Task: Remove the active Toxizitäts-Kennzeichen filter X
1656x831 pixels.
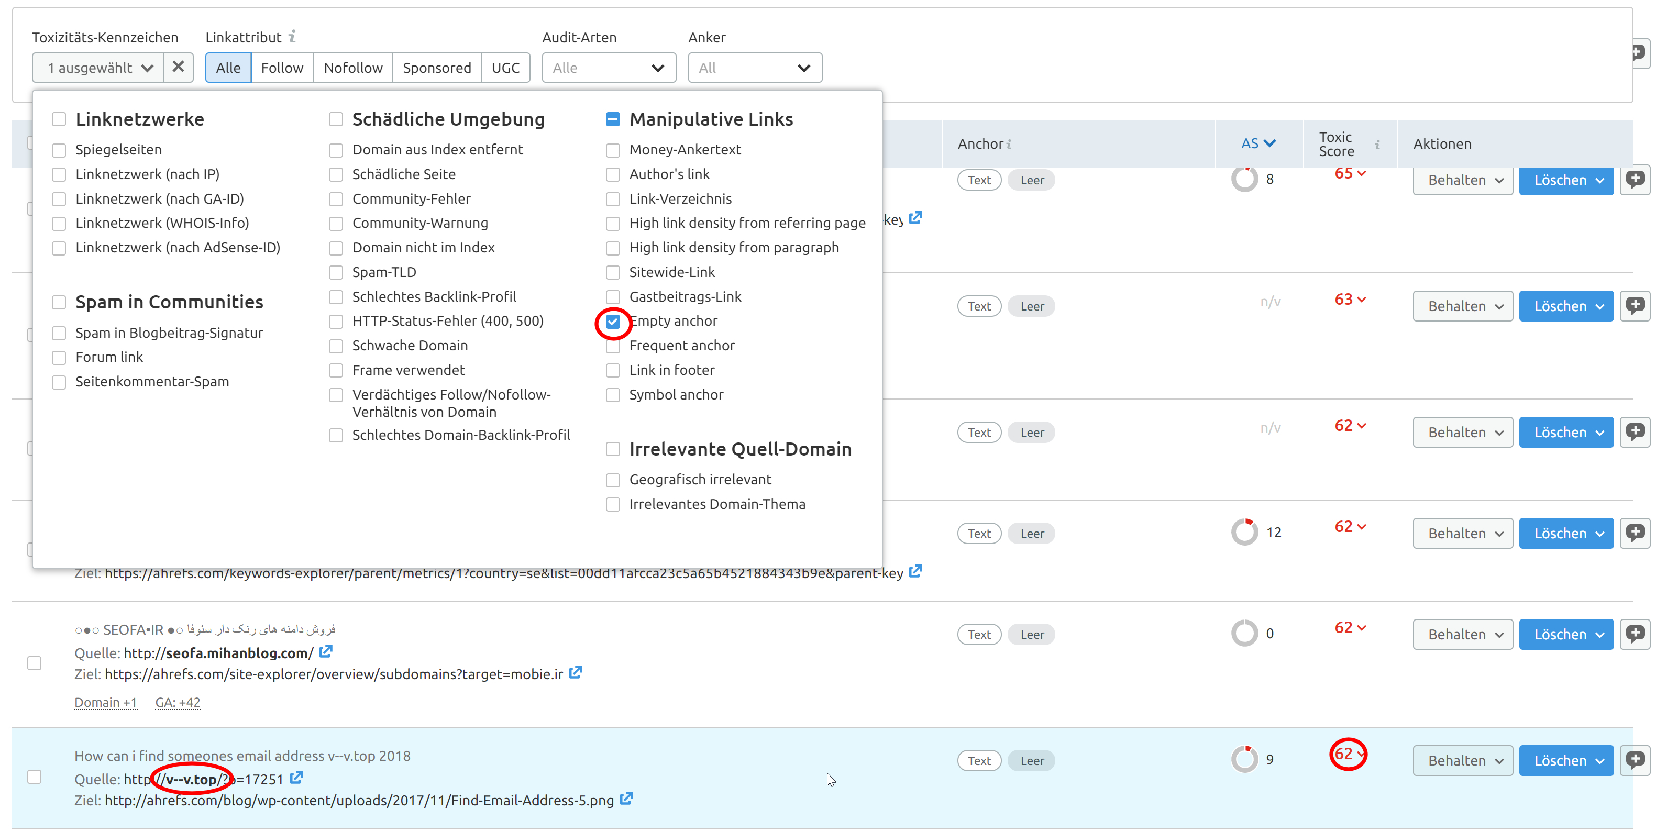Action: click(179, 67)
